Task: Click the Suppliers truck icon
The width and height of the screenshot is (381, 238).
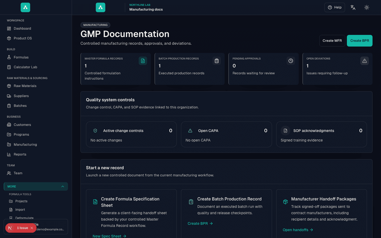Action: pyautogui.click(x=9, y=96)
